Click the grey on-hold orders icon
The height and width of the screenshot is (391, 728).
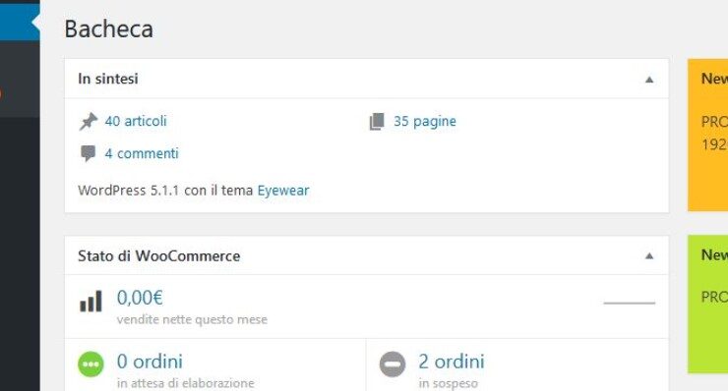coord(393,364)
